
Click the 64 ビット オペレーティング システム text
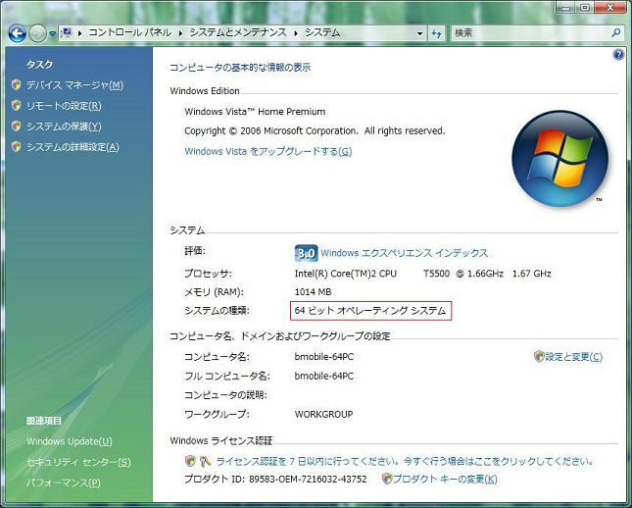(x=370, y=311)
